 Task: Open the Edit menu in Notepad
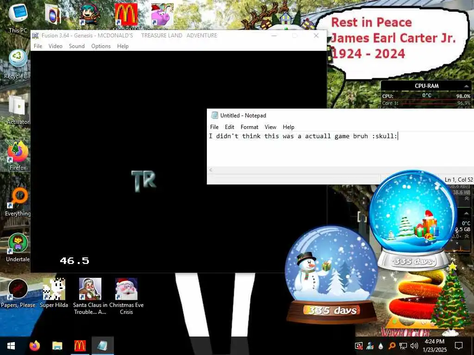click(230, 127)
